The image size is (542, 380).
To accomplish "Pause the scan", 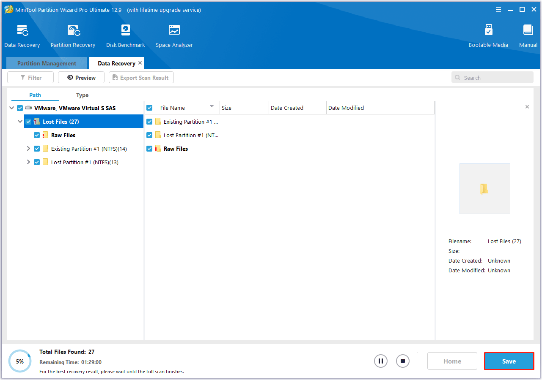I will 381,361.
